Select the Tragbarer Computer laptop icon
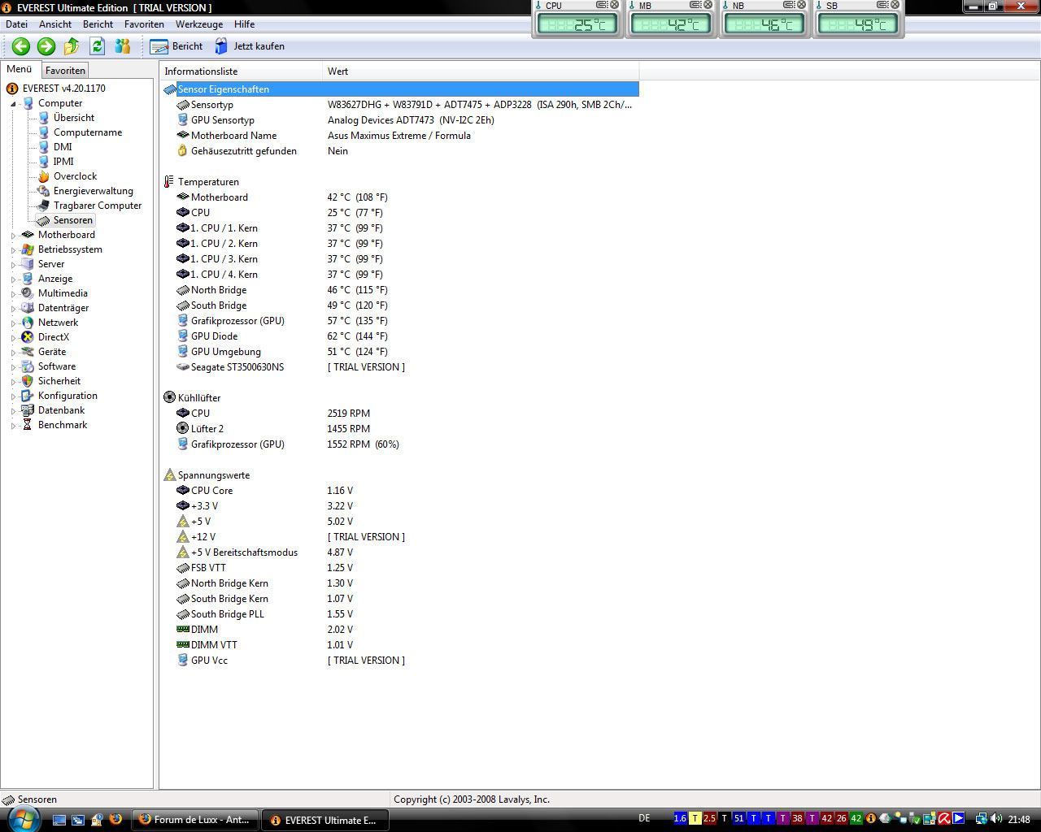The height and width of the screenshot is (832, 1041). click(44, 206)
